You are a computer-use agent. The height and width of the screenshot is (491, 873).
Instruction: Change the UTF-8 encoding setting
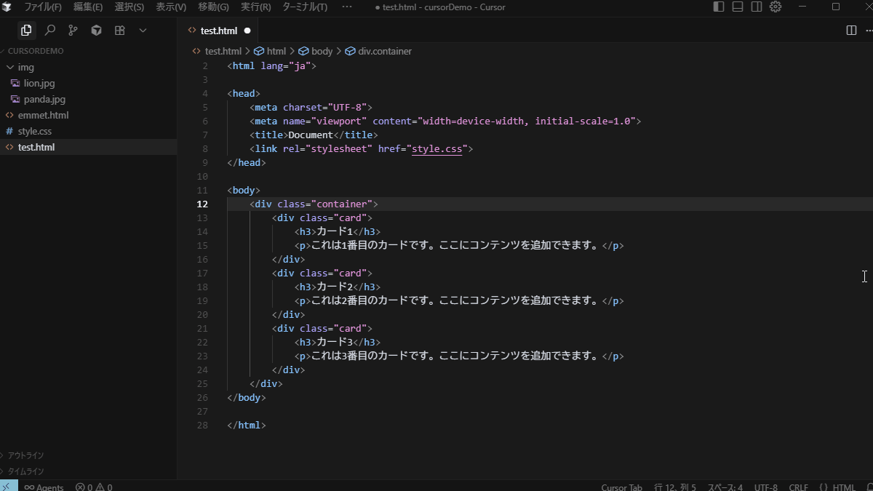(765, 487)
